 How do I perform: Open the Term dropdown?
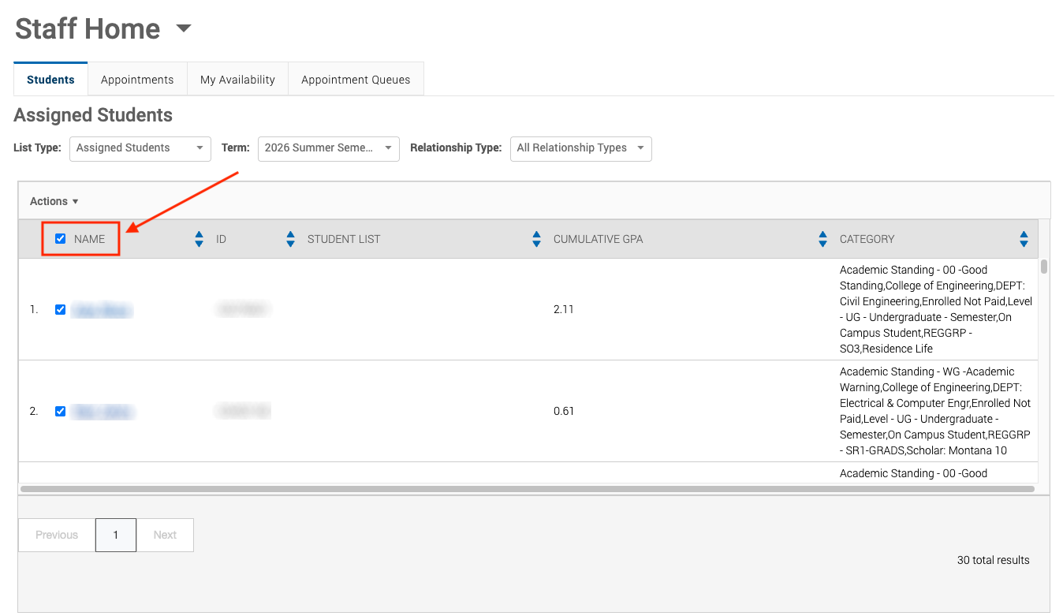point(329,148)
